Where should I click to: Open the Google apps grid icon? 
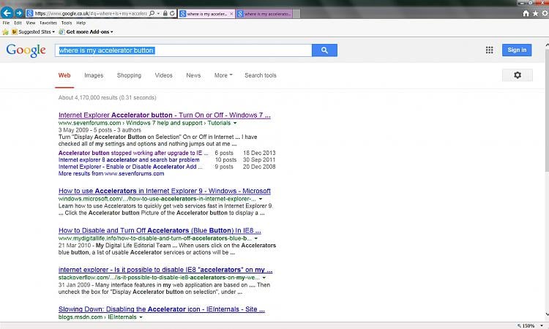(x=489, y=50)
